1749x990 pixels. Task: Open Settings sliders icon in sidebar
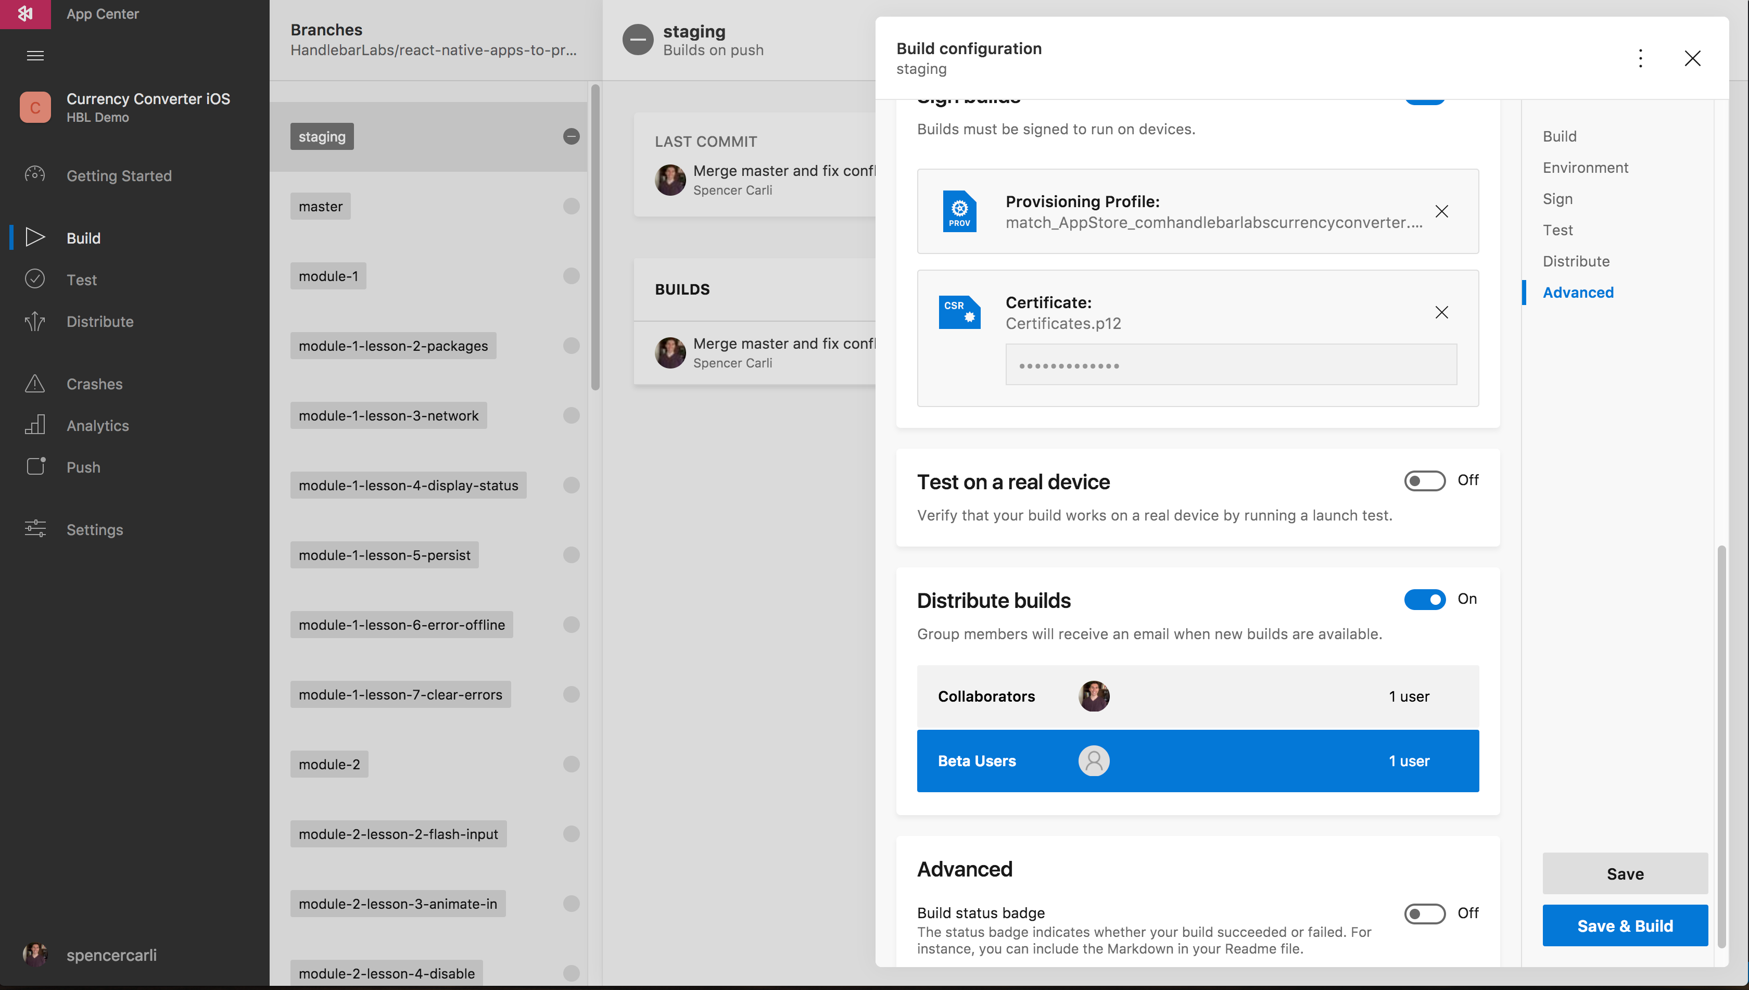click(35, 529)
